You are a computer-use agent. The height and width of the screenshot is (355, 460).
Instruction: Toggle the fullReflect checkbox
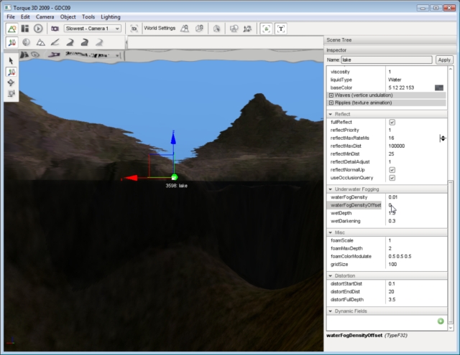(x=392, y=122)
